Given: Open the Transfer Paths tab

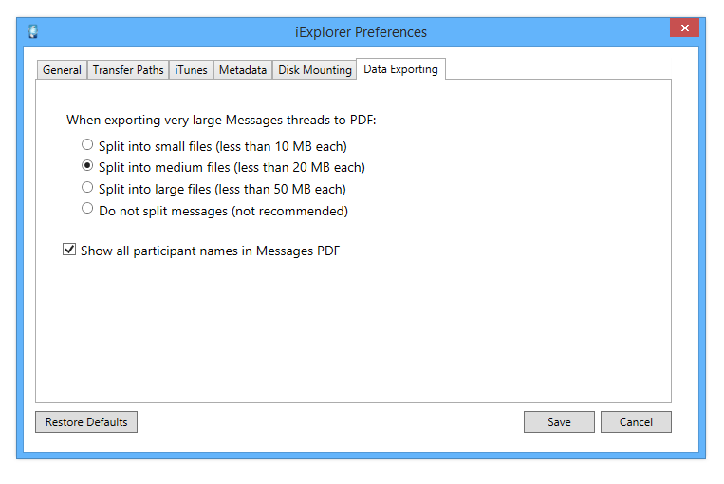Looking at the screenshot, I should pos(128,70).
